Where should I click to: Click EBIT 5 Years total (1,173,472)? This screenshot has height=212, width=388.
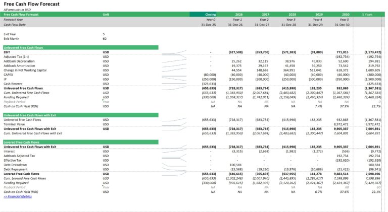pos(373,52)
